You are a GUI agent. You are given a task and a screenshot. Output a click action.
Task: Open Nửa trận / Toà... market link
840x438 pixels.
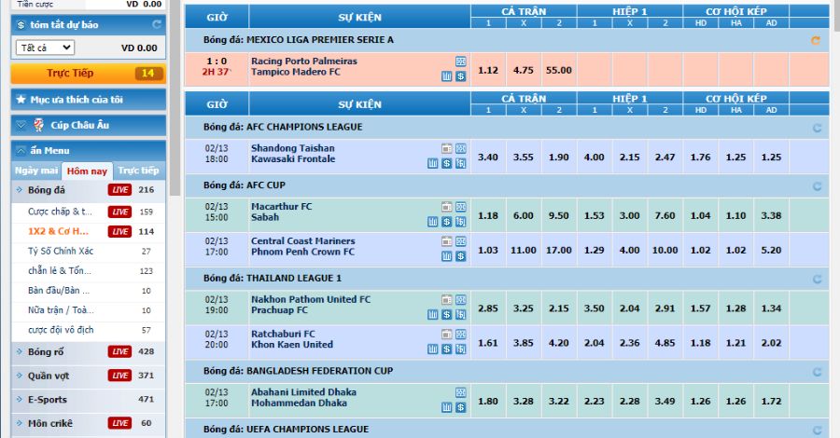point(61,310)
